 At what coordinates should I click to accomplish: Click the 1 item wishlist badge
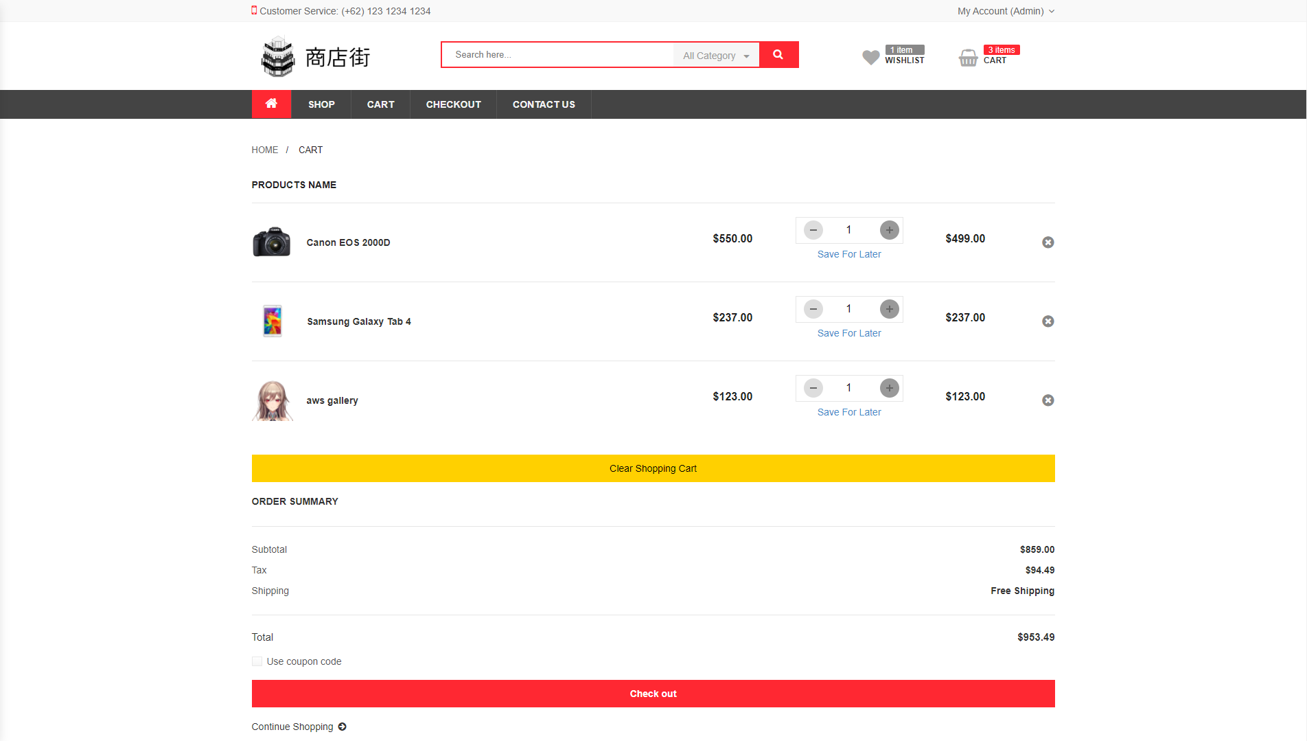tap(904, 49)
